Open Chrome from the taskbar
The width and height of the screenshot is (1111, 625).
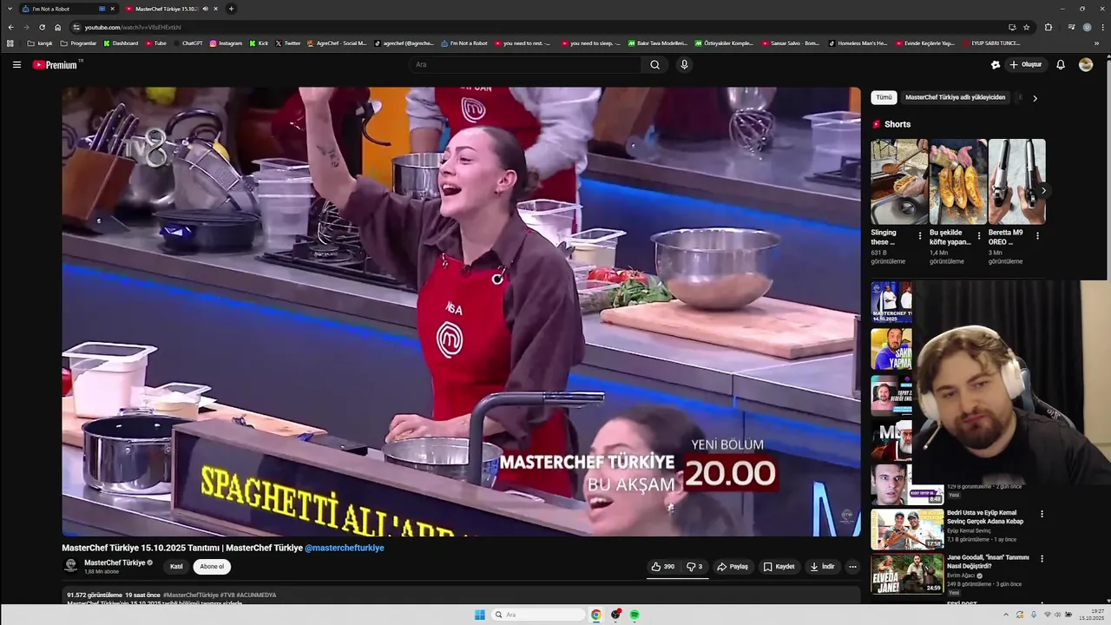(595, 615)
